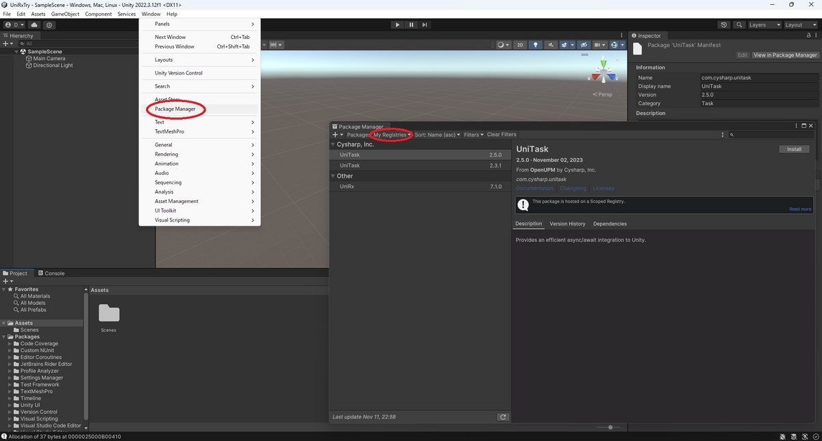Viewport: 822px width, 441px height.
Task: Open the Undo History clock icon
Action: 724,25
